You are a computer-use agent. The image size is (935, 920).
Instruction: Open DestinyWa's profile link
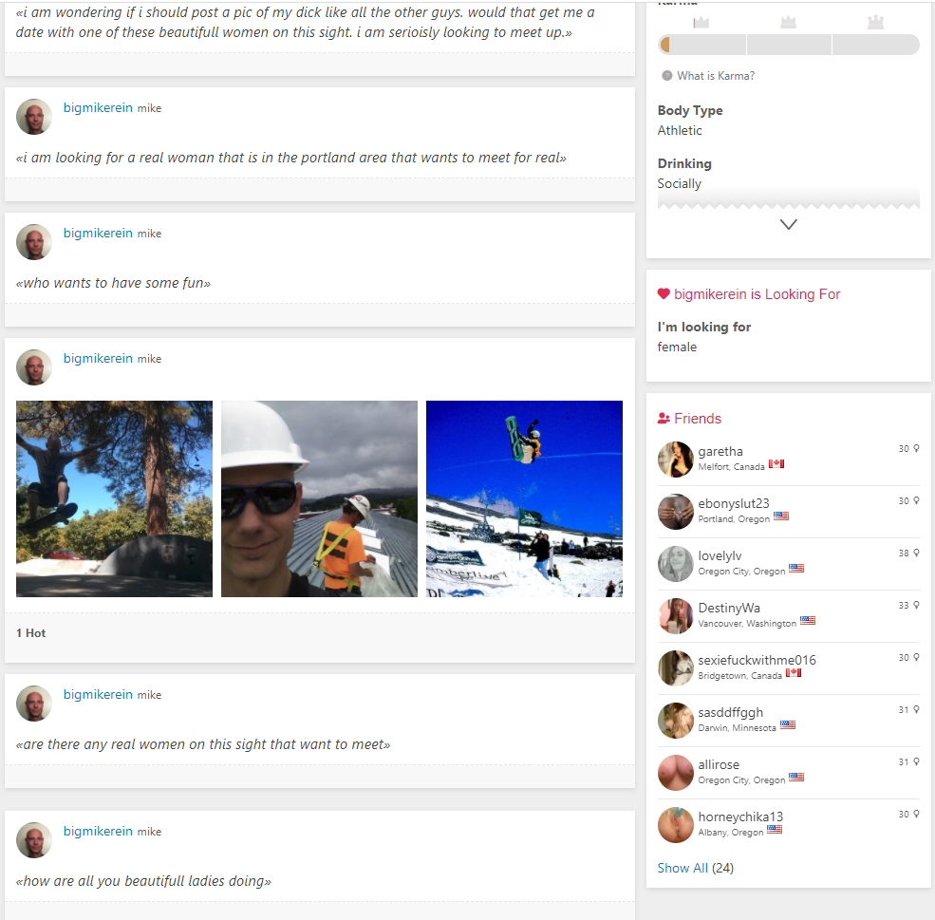729,609
